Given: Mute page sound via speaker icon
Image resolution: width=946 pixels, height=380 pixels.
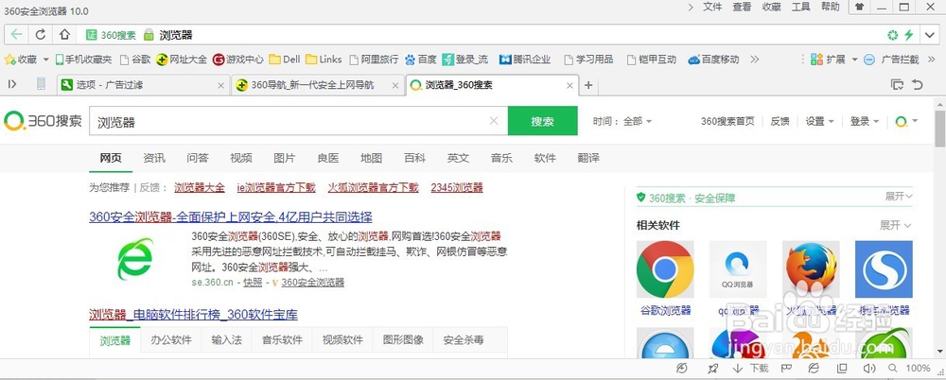Looking at the screenshot, I should (x=869, y=368).
